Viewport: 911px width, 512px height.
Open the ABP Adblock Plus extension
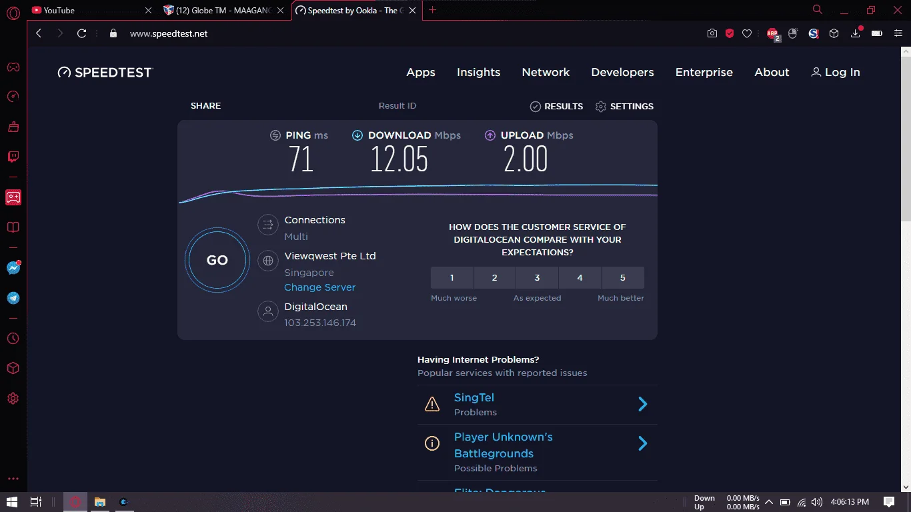click(773, 34)
